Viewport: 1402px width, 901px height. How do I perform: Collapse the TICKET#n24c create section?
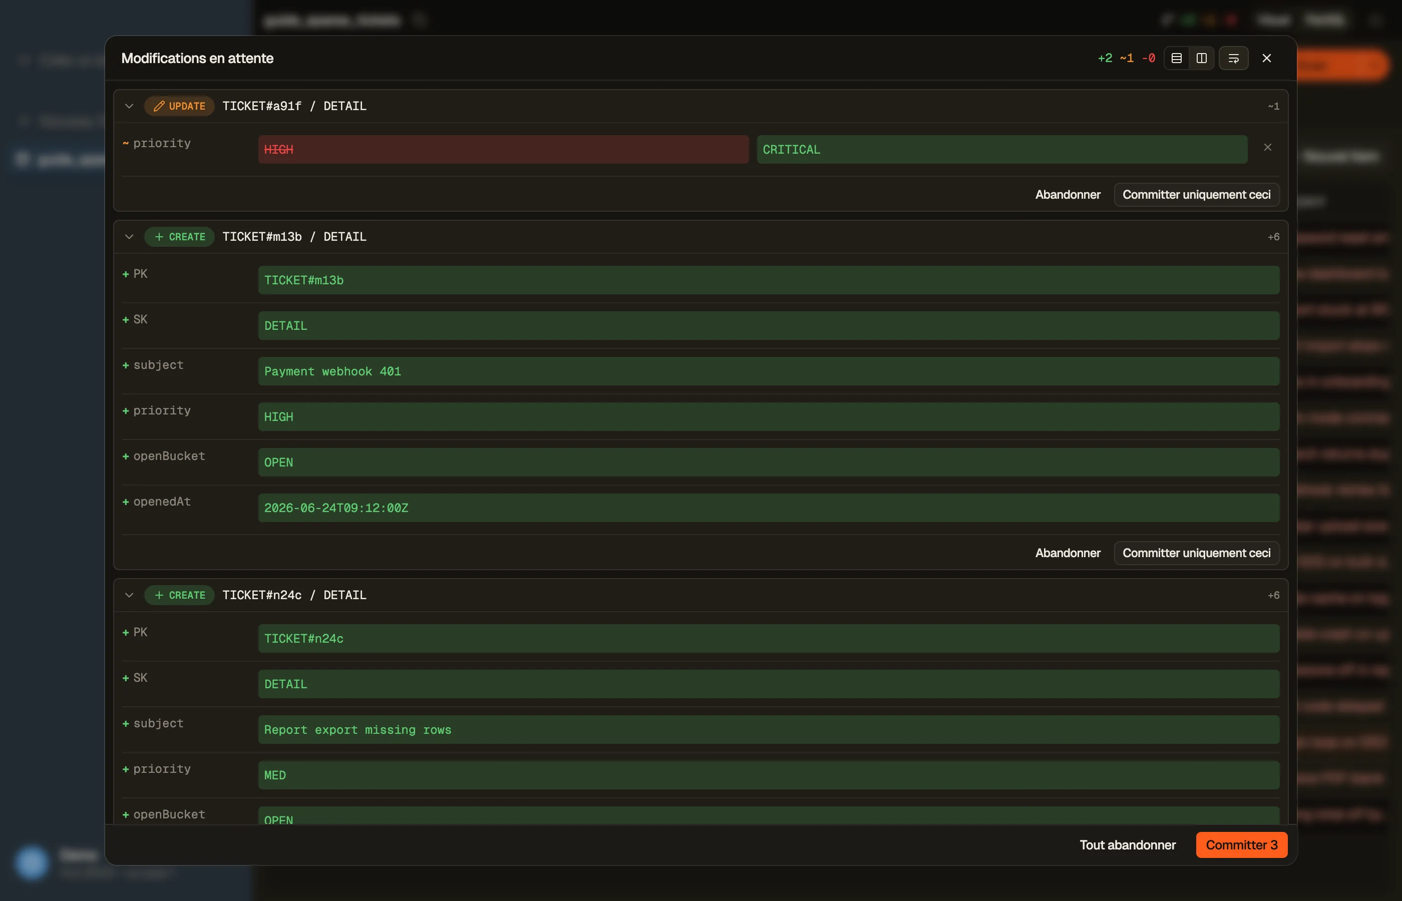(129, 595)
